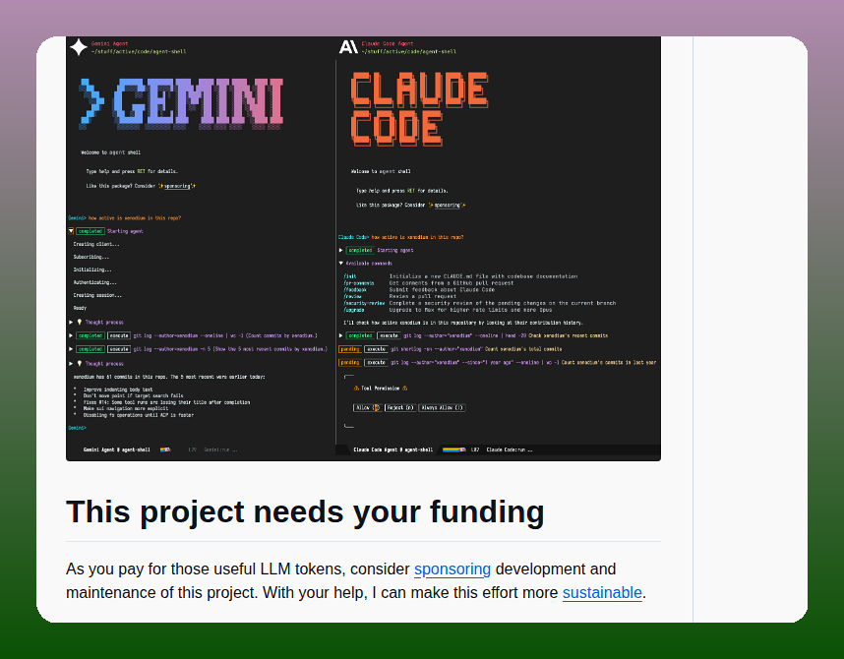Click the Anthropic logo in Claude Code pane
Viewport: 844px width, 659px height.
348,47
